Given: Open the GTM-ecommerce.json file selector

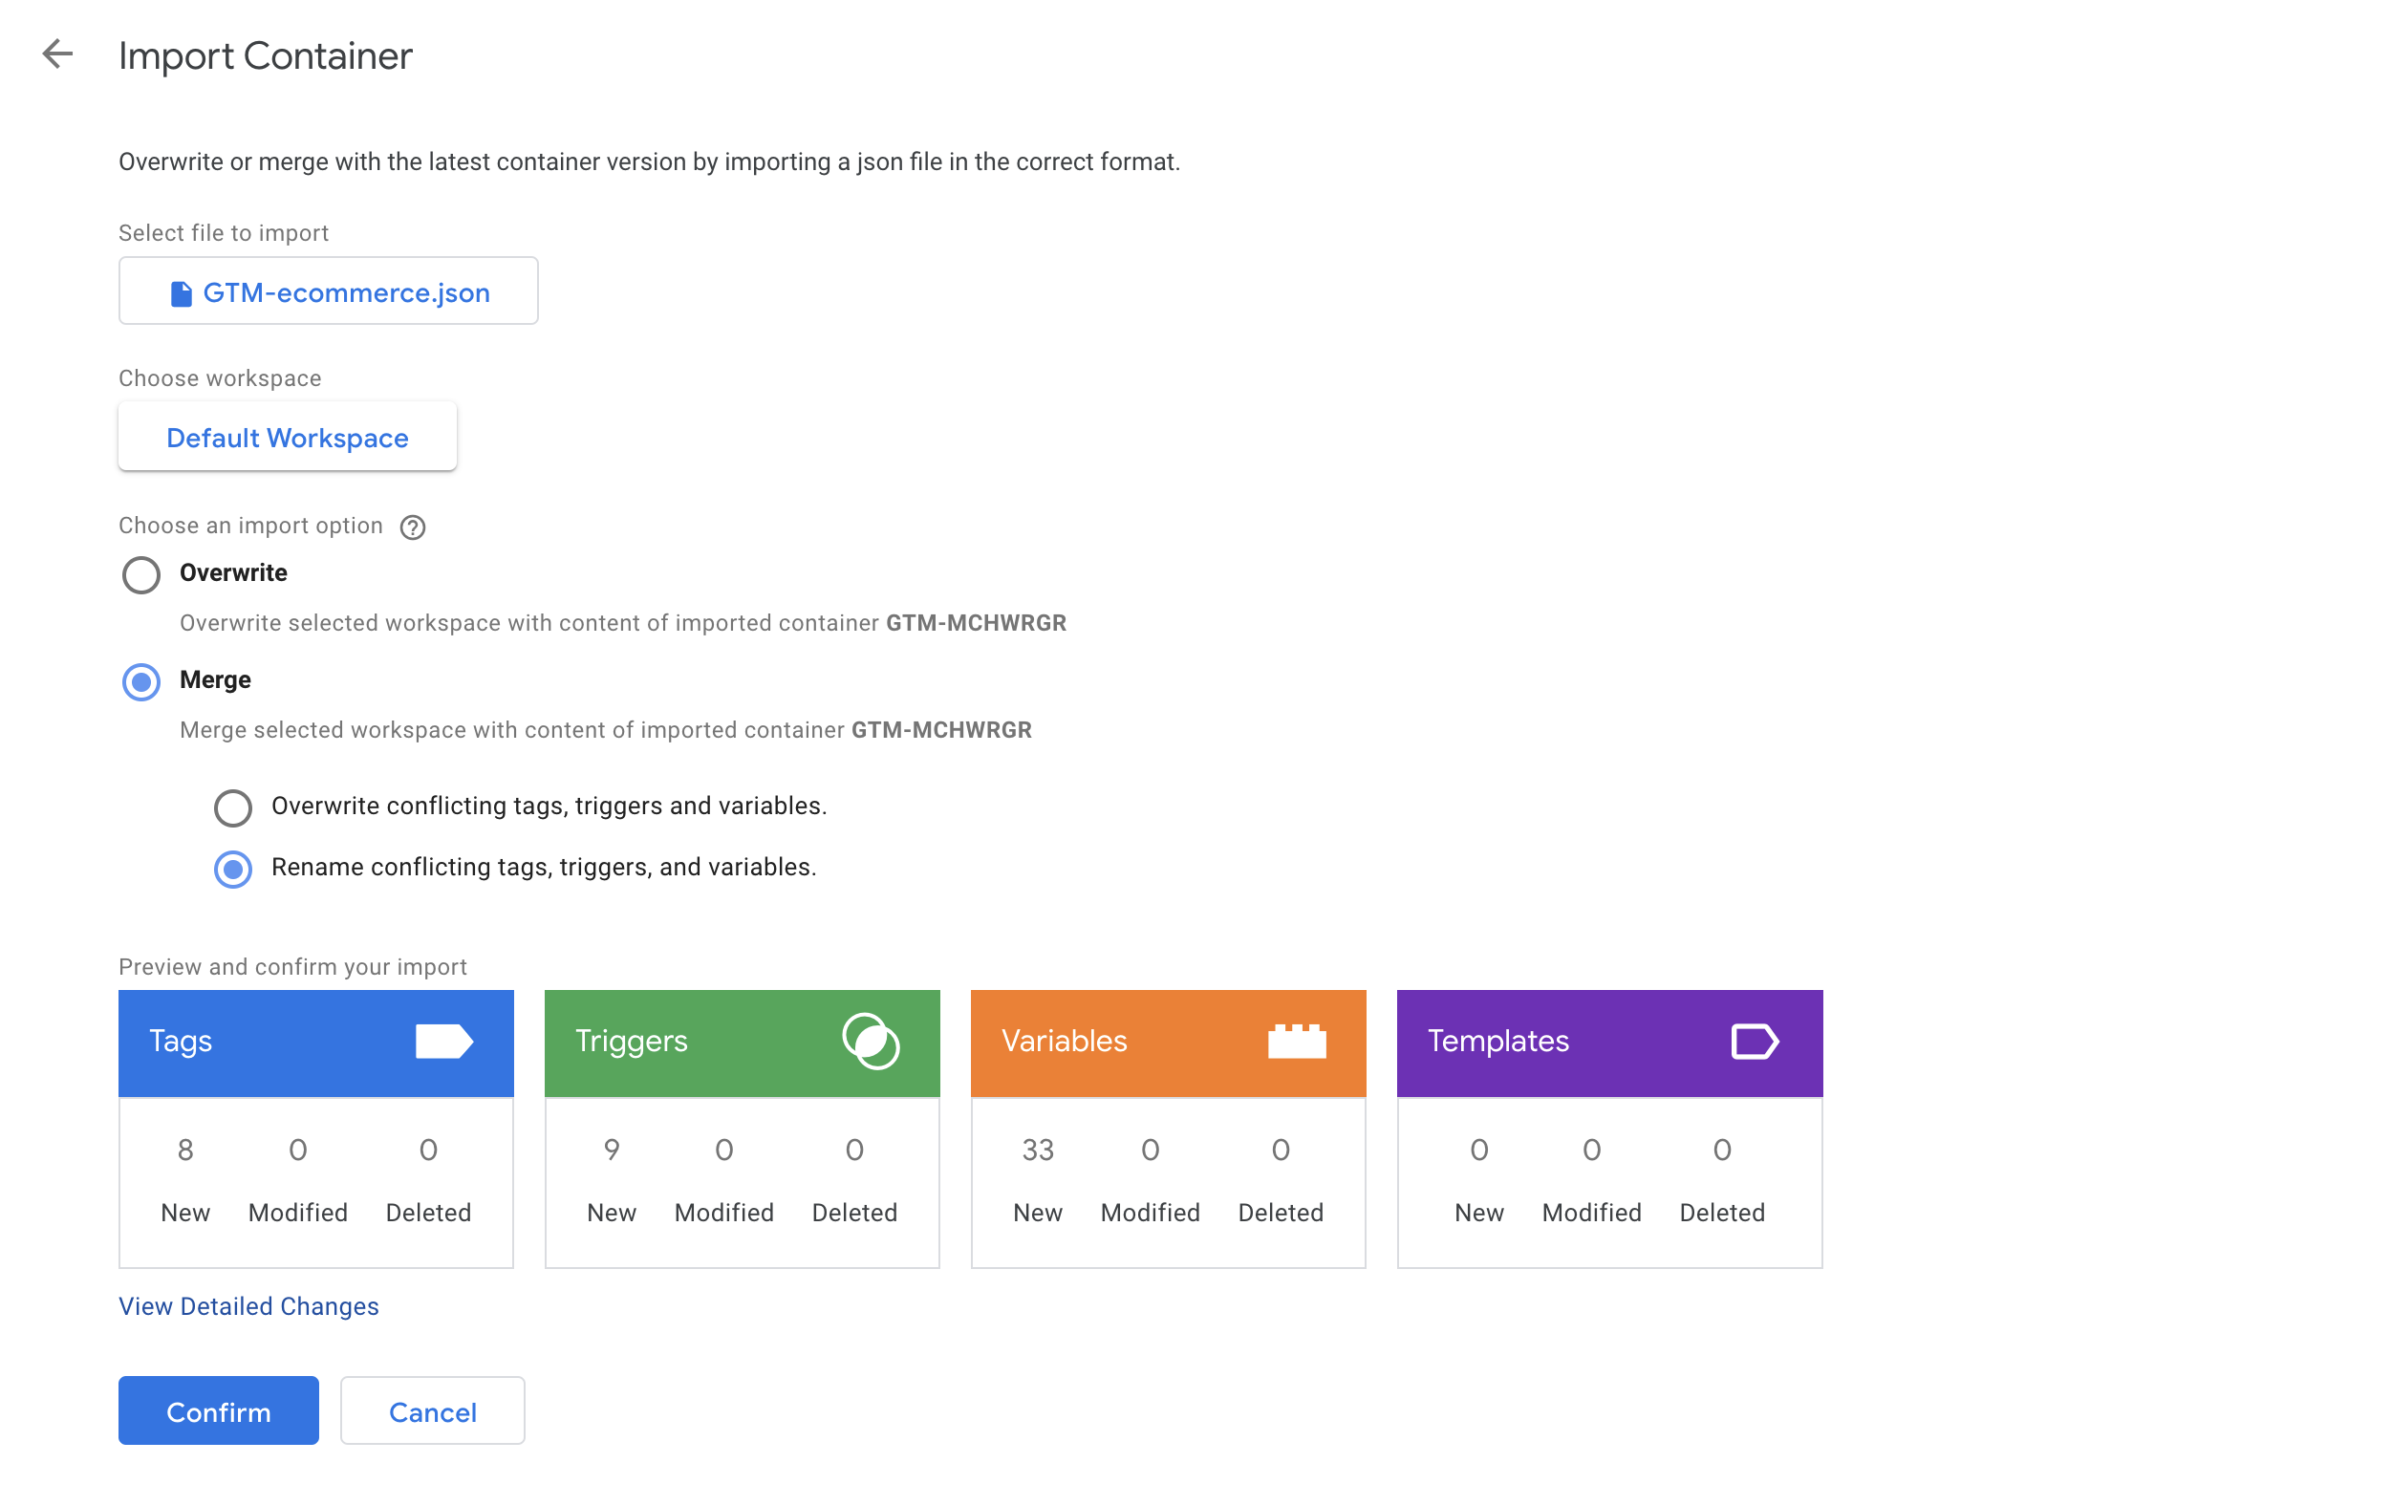Looking at the screenshot, I should point(329,291).
